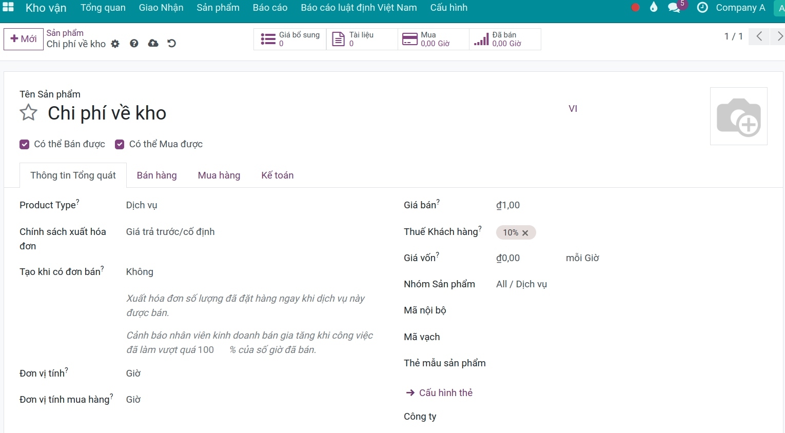Open the messages chat icon
785x433 pixels.
[x=674, y=8]
